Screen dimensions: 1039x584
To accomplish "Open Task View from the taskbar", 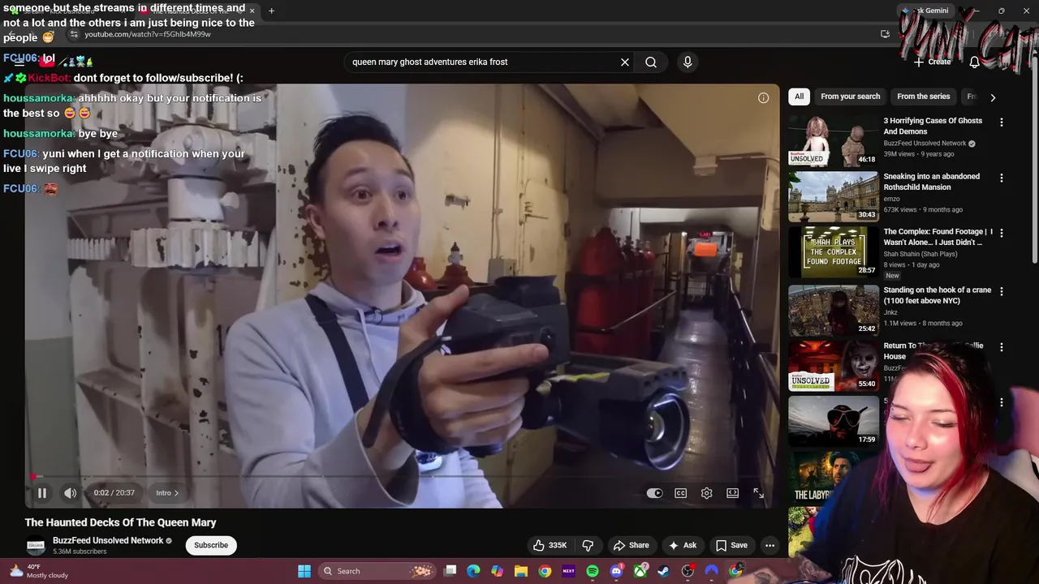I will [x=451, y=571].
